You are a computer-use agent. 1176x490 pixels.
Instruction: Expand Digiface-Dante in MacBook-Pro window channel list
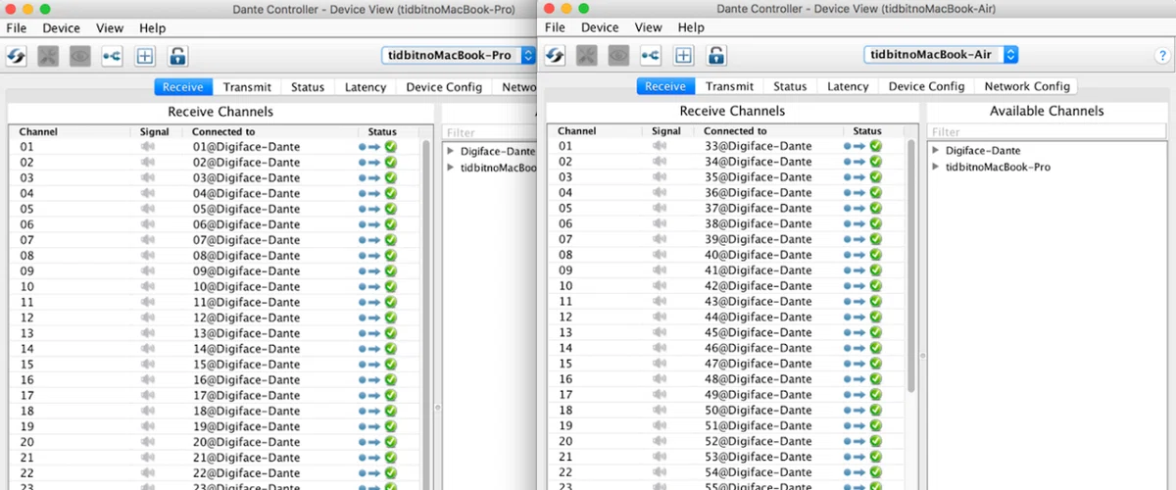[450, 152]
